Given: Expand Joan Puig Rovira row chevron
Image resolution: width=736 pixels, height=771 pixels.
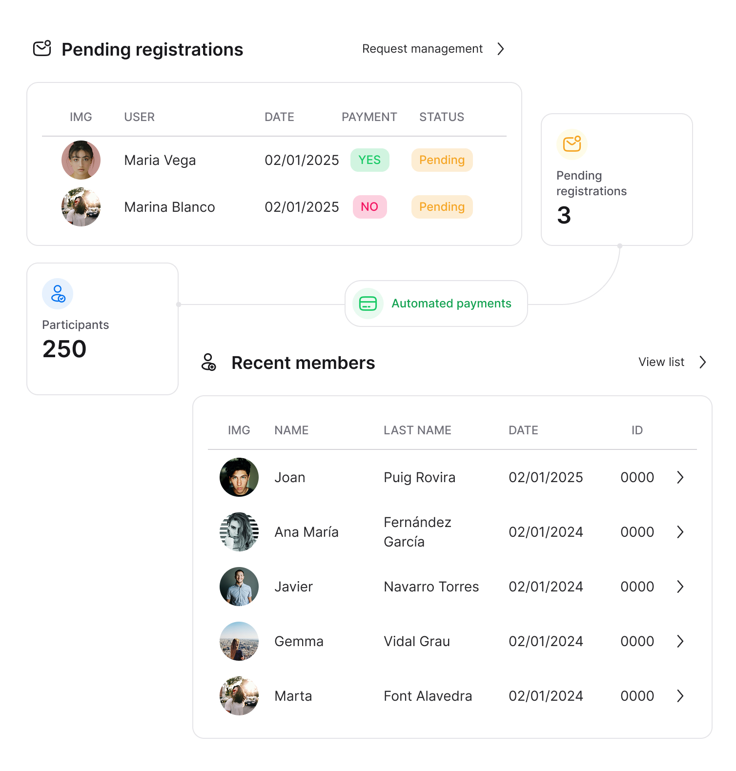Looking at the screenshot, I should tap(680, 477).
